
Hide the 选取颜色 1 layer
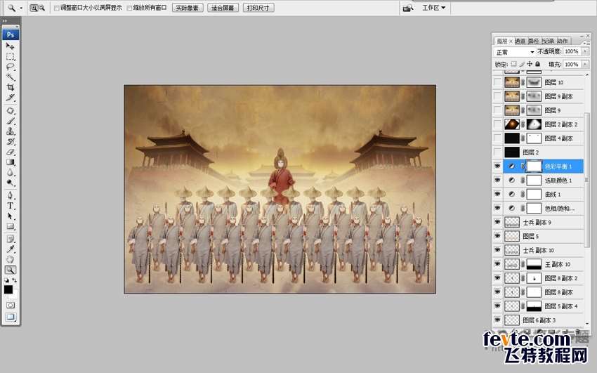click(497, 180)
